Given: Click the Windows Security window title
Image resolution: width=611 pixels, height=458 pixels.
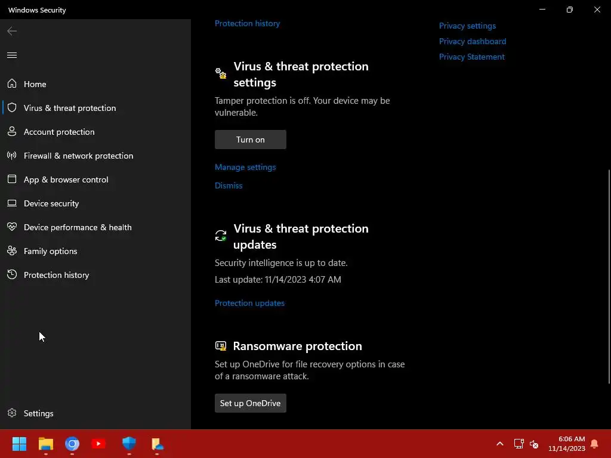Looking at the screenshot, I should pyautogui.click(x=37, y=10).
